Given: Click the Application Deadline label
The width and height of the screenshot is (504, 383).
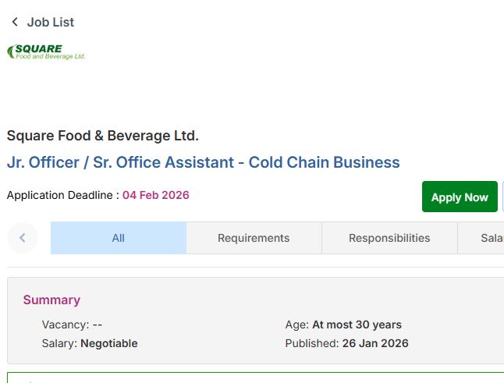Looking at the screenshot, I should (62, 195).
